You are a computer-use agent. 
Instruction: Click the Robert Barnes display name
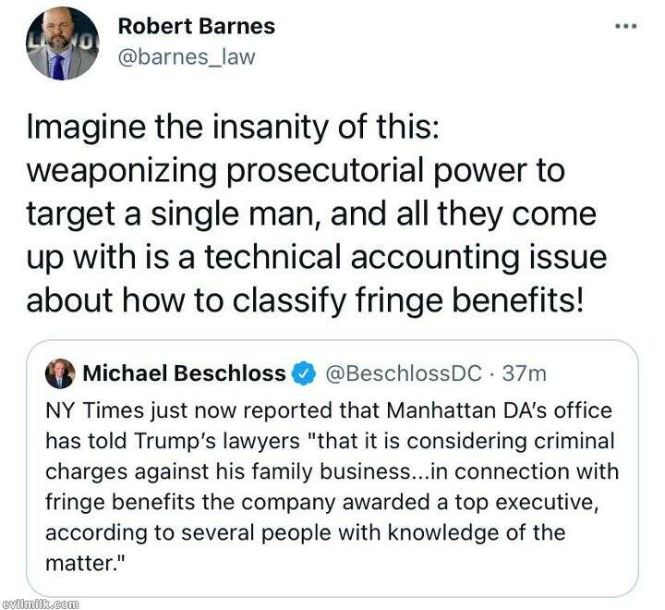196,26
